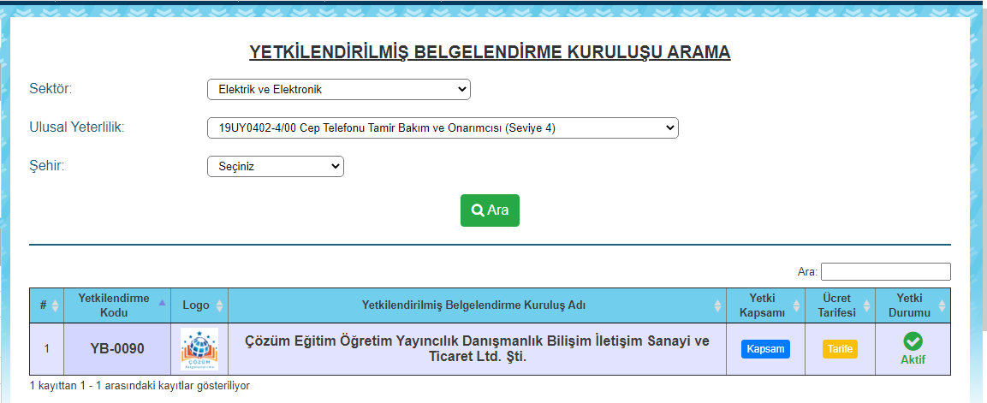Sort by Ücret Tarifesi column arrows
Viewport: 987px width, 403px height.
(867, 305)
